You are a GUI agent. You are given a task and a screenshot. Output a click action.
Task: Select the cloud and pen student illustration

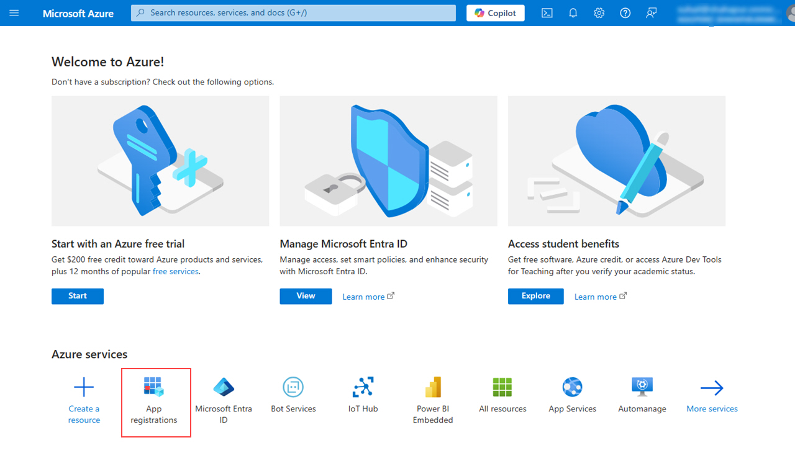coord(617,161)
